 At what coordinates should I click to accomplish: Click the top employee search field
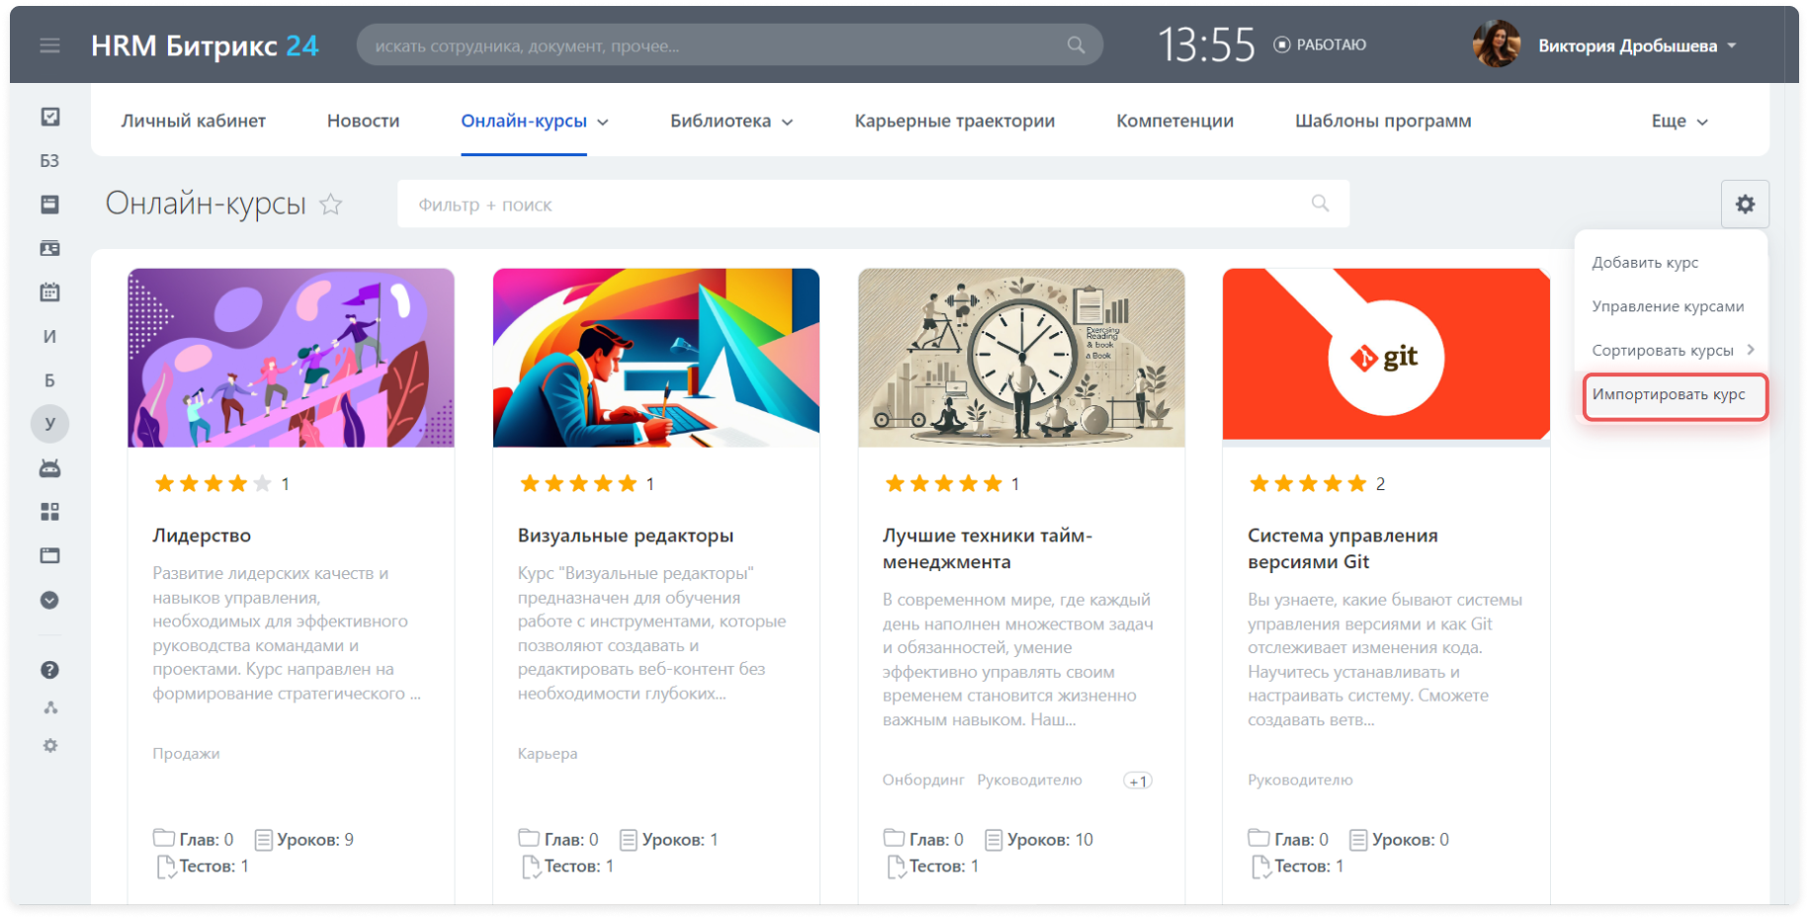(730, 45)
